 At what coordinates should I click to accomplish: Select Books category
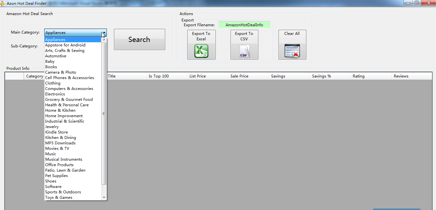click(x=73, y=67)
